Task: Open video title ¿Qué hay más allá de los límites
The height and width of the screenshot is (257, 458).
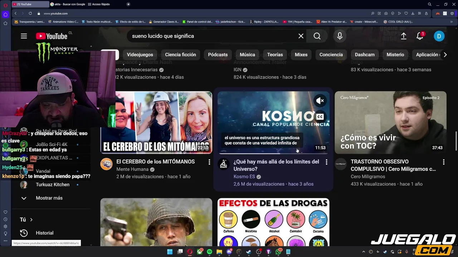Action: pos(276,165)
